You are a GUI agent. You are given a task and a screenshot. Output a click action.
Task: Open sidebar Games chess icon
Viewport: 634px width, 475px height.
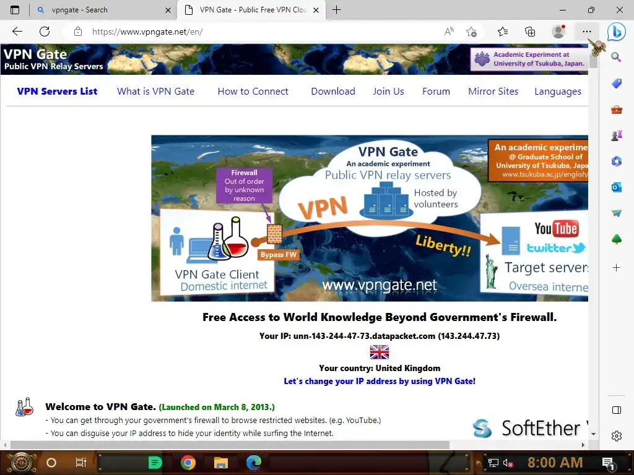(x=616, y=135)
